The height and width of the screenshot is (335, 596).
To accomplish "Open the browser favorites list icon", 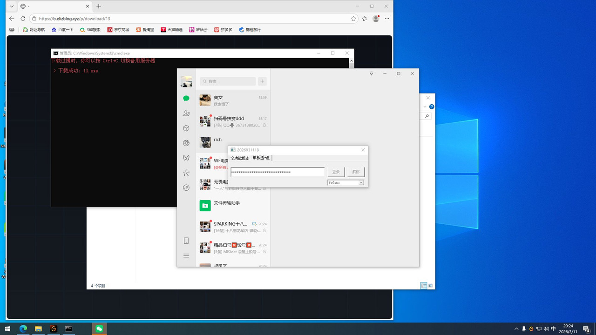I will click(365, 19).
